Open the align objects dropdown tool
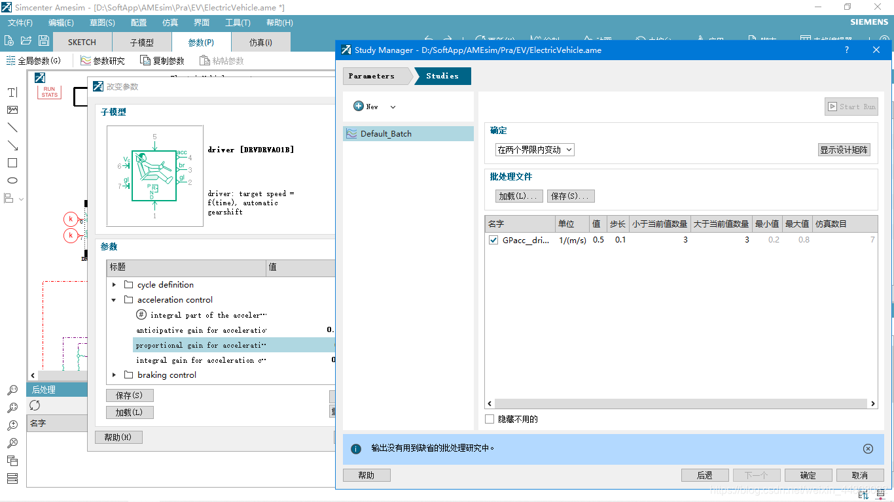The image size is (894, 502). pyautogui.click(x=14, y=198)
